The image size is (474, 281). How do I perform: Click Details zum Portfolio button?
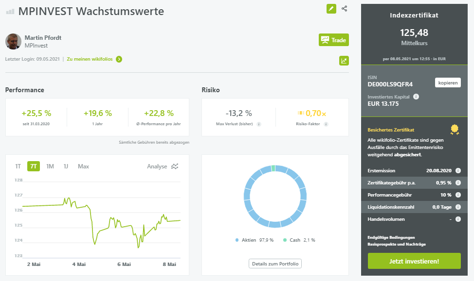[x=275, y=264]
